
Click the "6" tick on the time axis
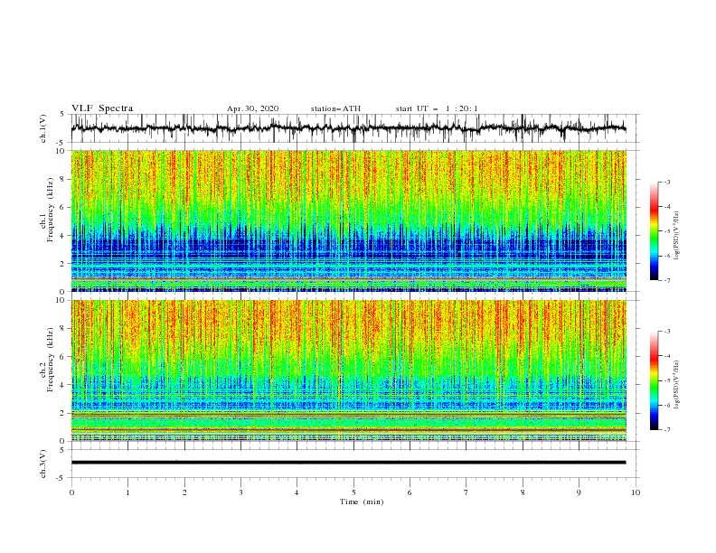point(410,492)
